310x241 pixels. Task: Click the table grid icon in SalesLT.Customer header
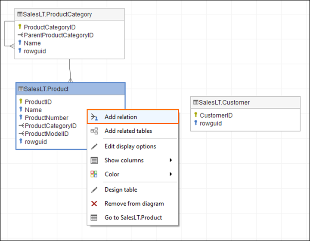(x=196, y=102)
